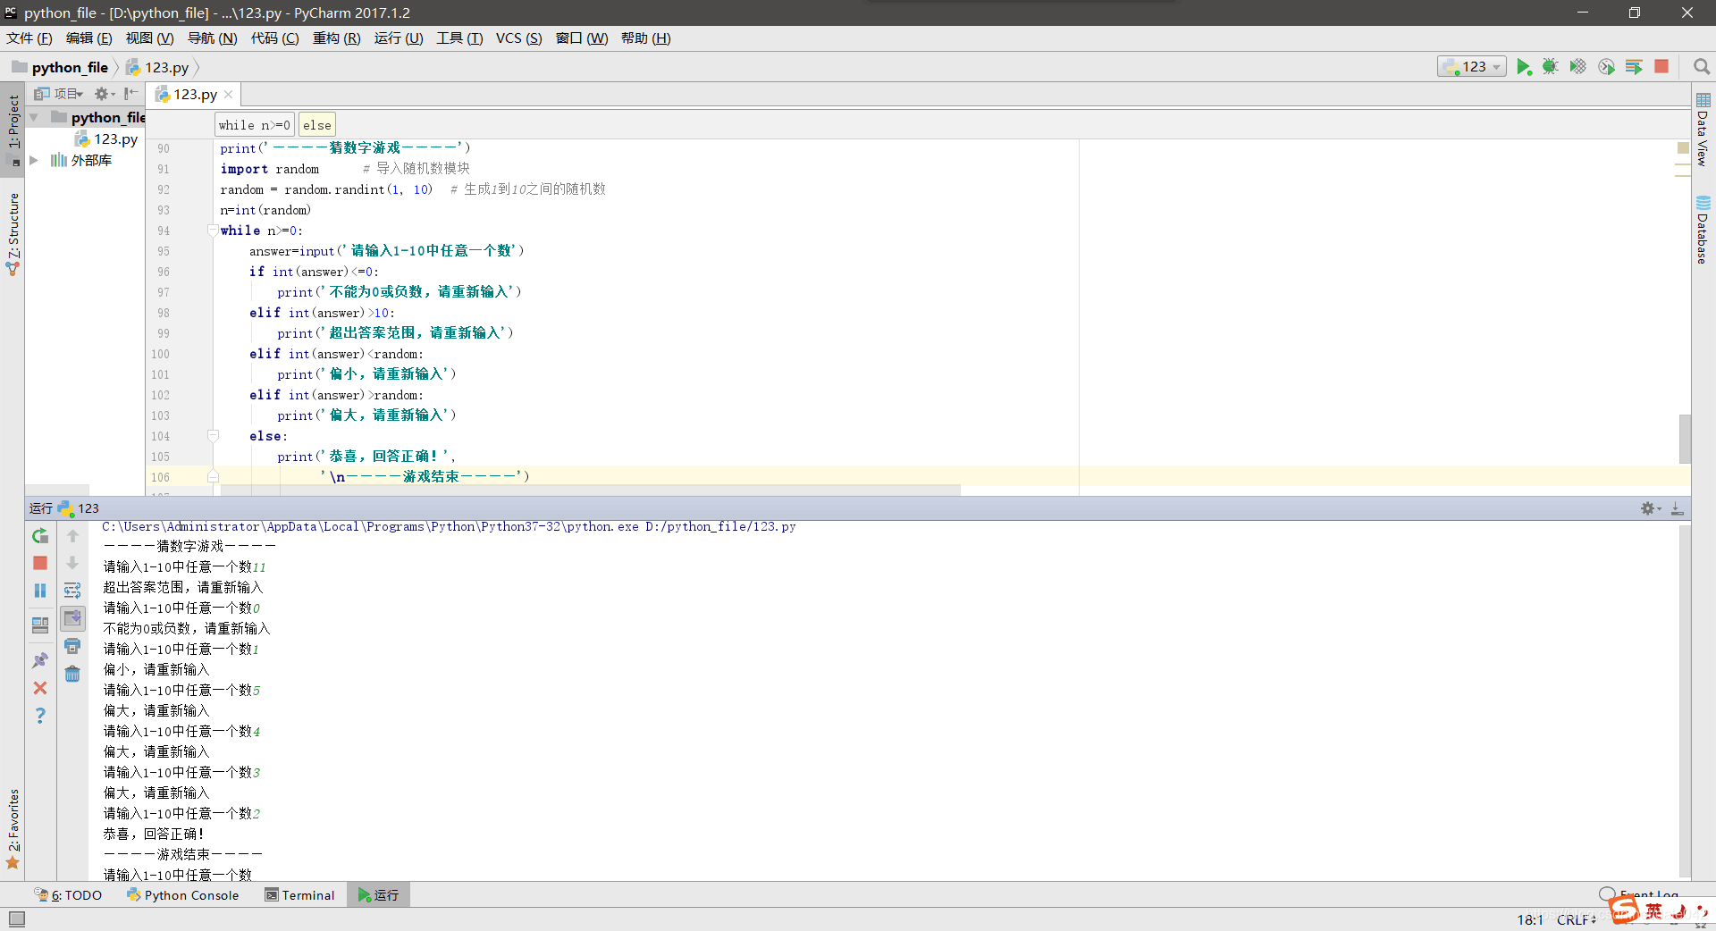Pin the Run tab
The width and height of the screenshot is (1716, 931).
coord(40,660)
